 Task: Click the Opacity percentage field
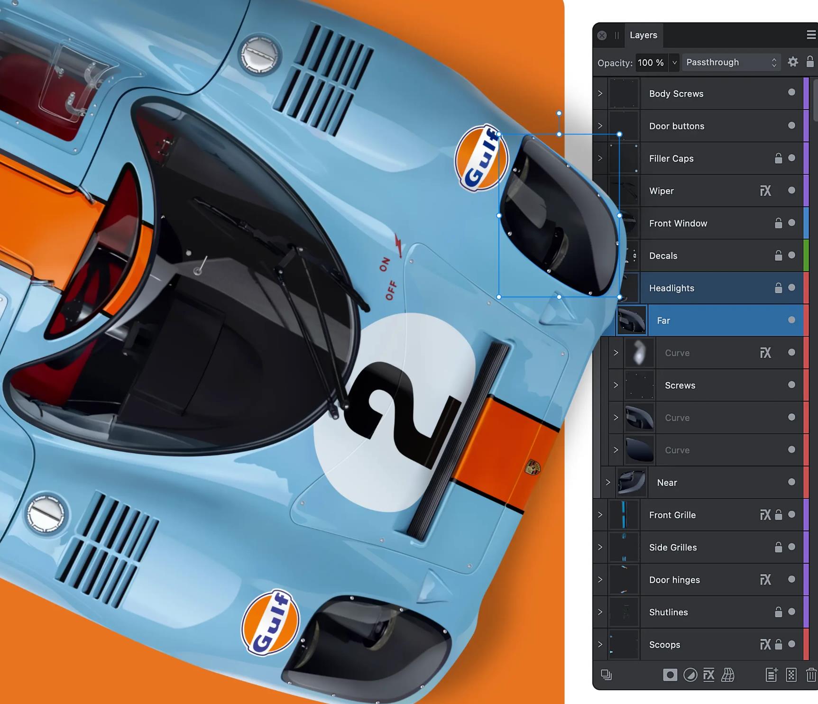[x=651, y=63]
